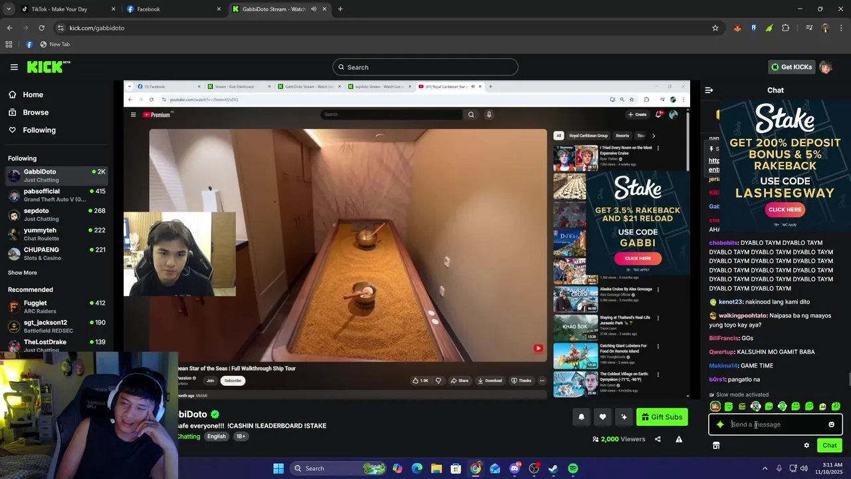Open the fox extension icon

tap(737, 28)
